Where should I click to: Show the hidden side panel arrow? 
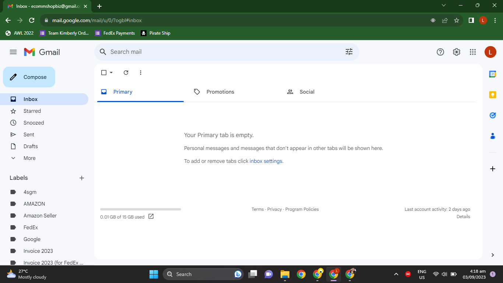493,255
